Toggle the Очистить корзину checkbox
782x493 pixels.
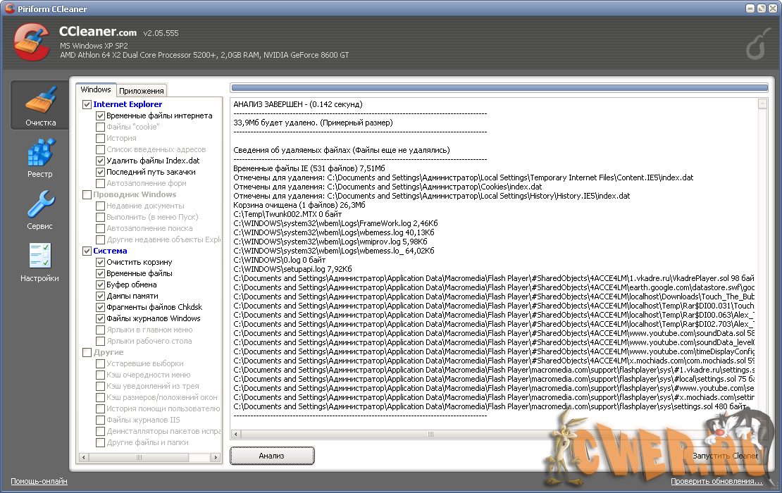coord(101,262)
